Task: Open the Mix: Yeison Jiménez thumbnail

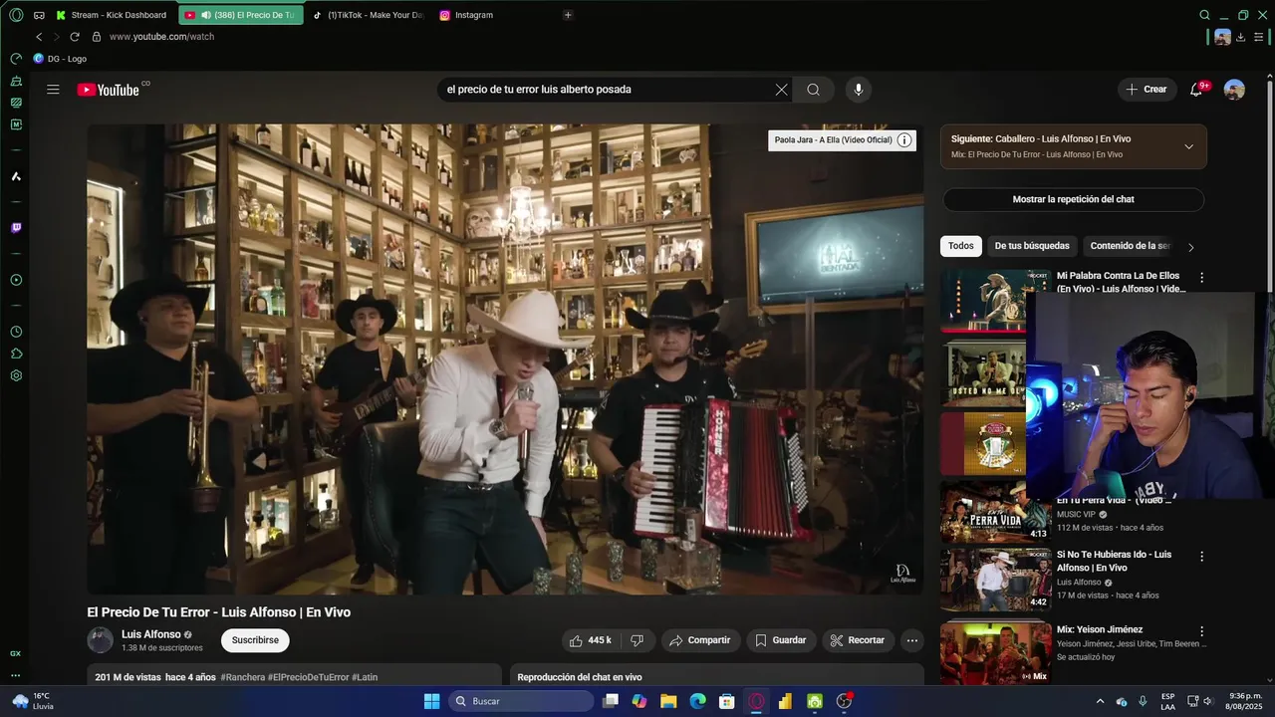Action: (x=995, y=653)
